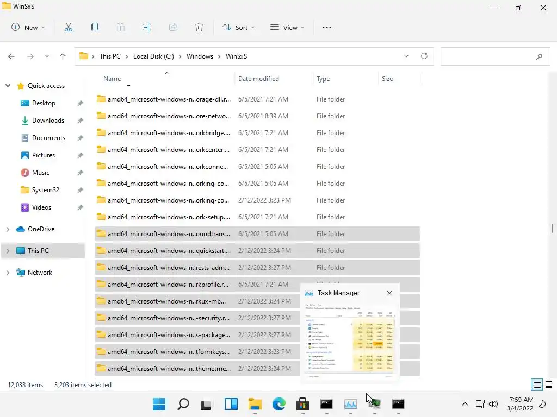Go back with the left arrow
This screenshot has width=557, height=417.
coord(11,56)
